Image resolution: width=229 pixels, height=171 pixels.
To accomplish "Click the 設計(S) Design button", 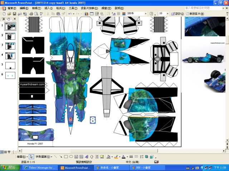I will pyautogui.click(x=177, y=14).
